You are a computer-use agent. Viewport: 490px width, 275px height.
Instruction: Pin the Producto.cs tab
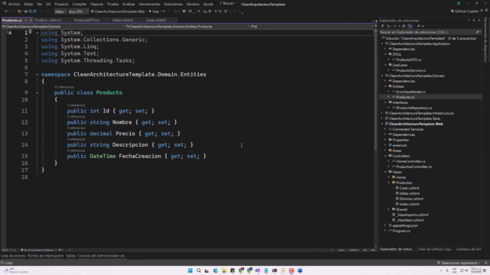(x=25, y=21)
